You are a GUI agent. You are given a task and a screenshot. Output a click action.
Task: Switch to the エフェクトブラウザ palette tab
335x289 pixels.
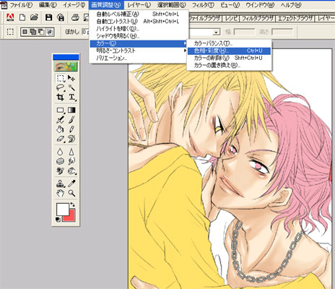point(295,18)
